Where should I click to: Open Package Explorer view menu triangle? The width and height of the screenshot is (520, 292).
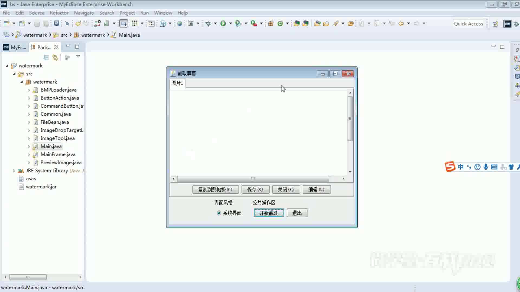[78, 57]
